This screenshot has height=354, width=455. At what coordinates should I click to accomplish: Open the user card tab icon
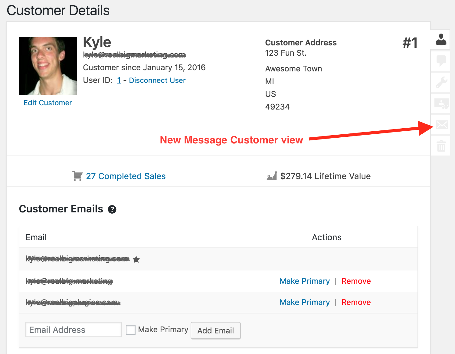point(441,104)
